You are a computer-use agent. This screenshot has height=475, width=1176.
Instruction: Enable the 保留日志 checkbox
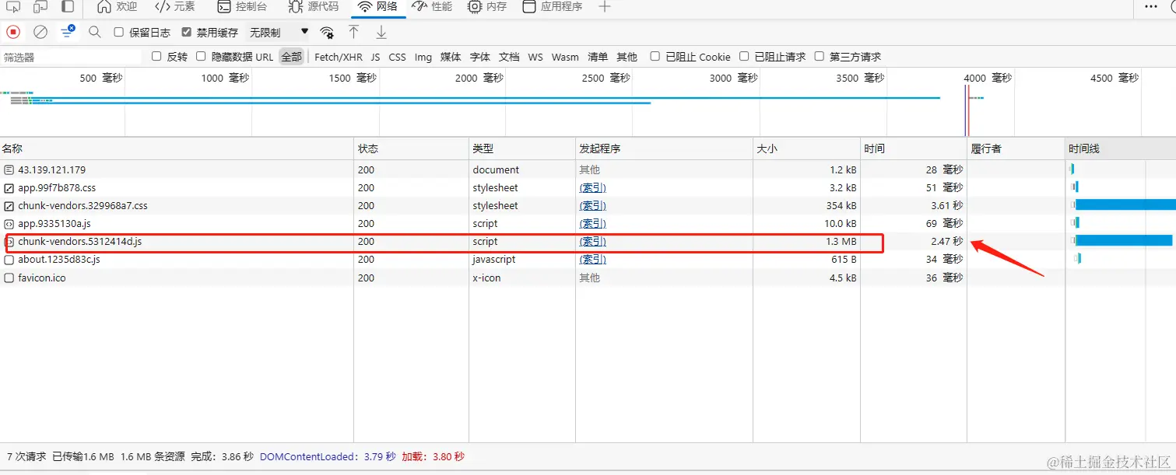coord(118,33)
